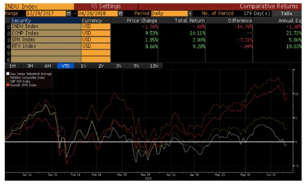Click the INDU Index title field at top
This screenshot has width=307, height=186.
tap(39, 7)
